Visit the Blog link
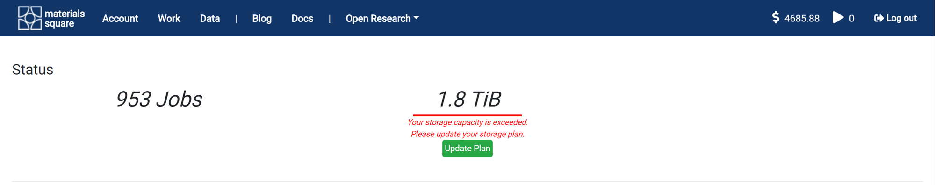This screenshot has width=935, height=185. pyautogui.click(x=262, y=19)
